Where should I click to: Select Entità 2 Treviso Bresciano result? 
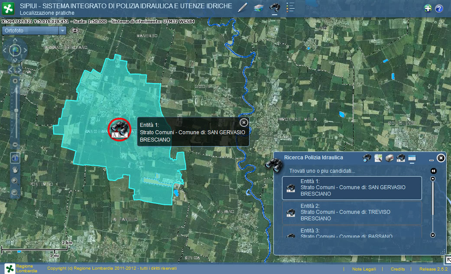coord(352,213)
